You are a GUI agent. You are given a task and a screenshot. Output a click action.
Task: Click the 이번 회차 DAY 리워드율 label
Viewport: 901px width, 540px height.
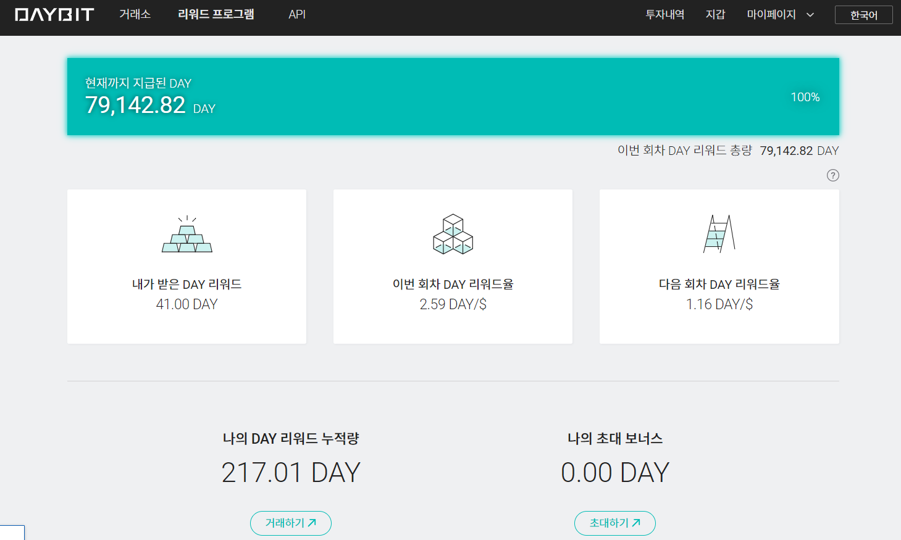click(x=453, y=285)
